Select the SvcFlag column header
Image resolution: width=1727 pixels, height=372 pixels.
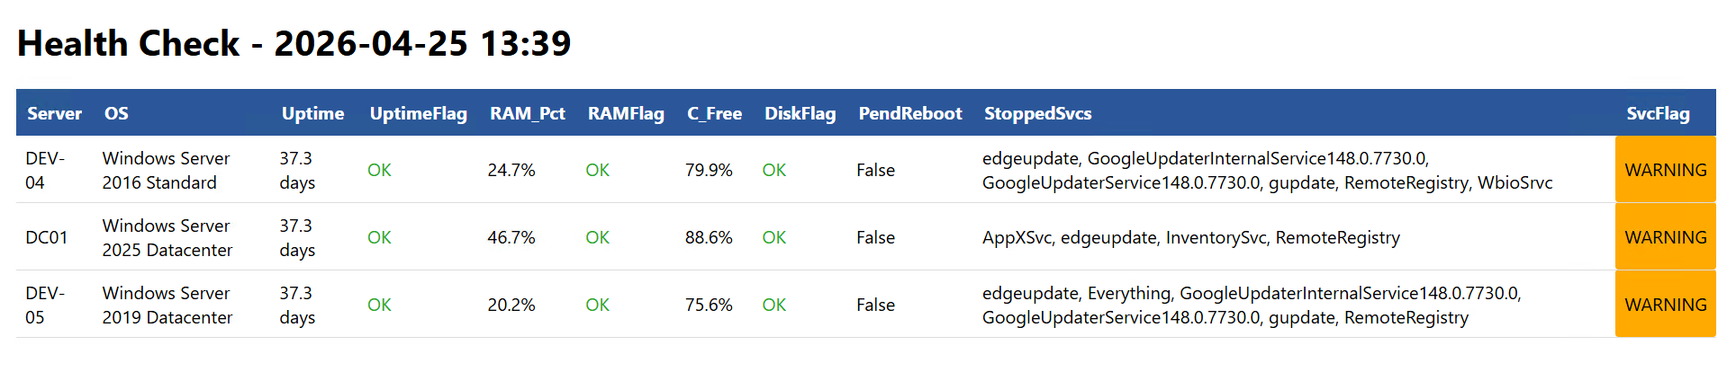click(x=1658, y=113)
